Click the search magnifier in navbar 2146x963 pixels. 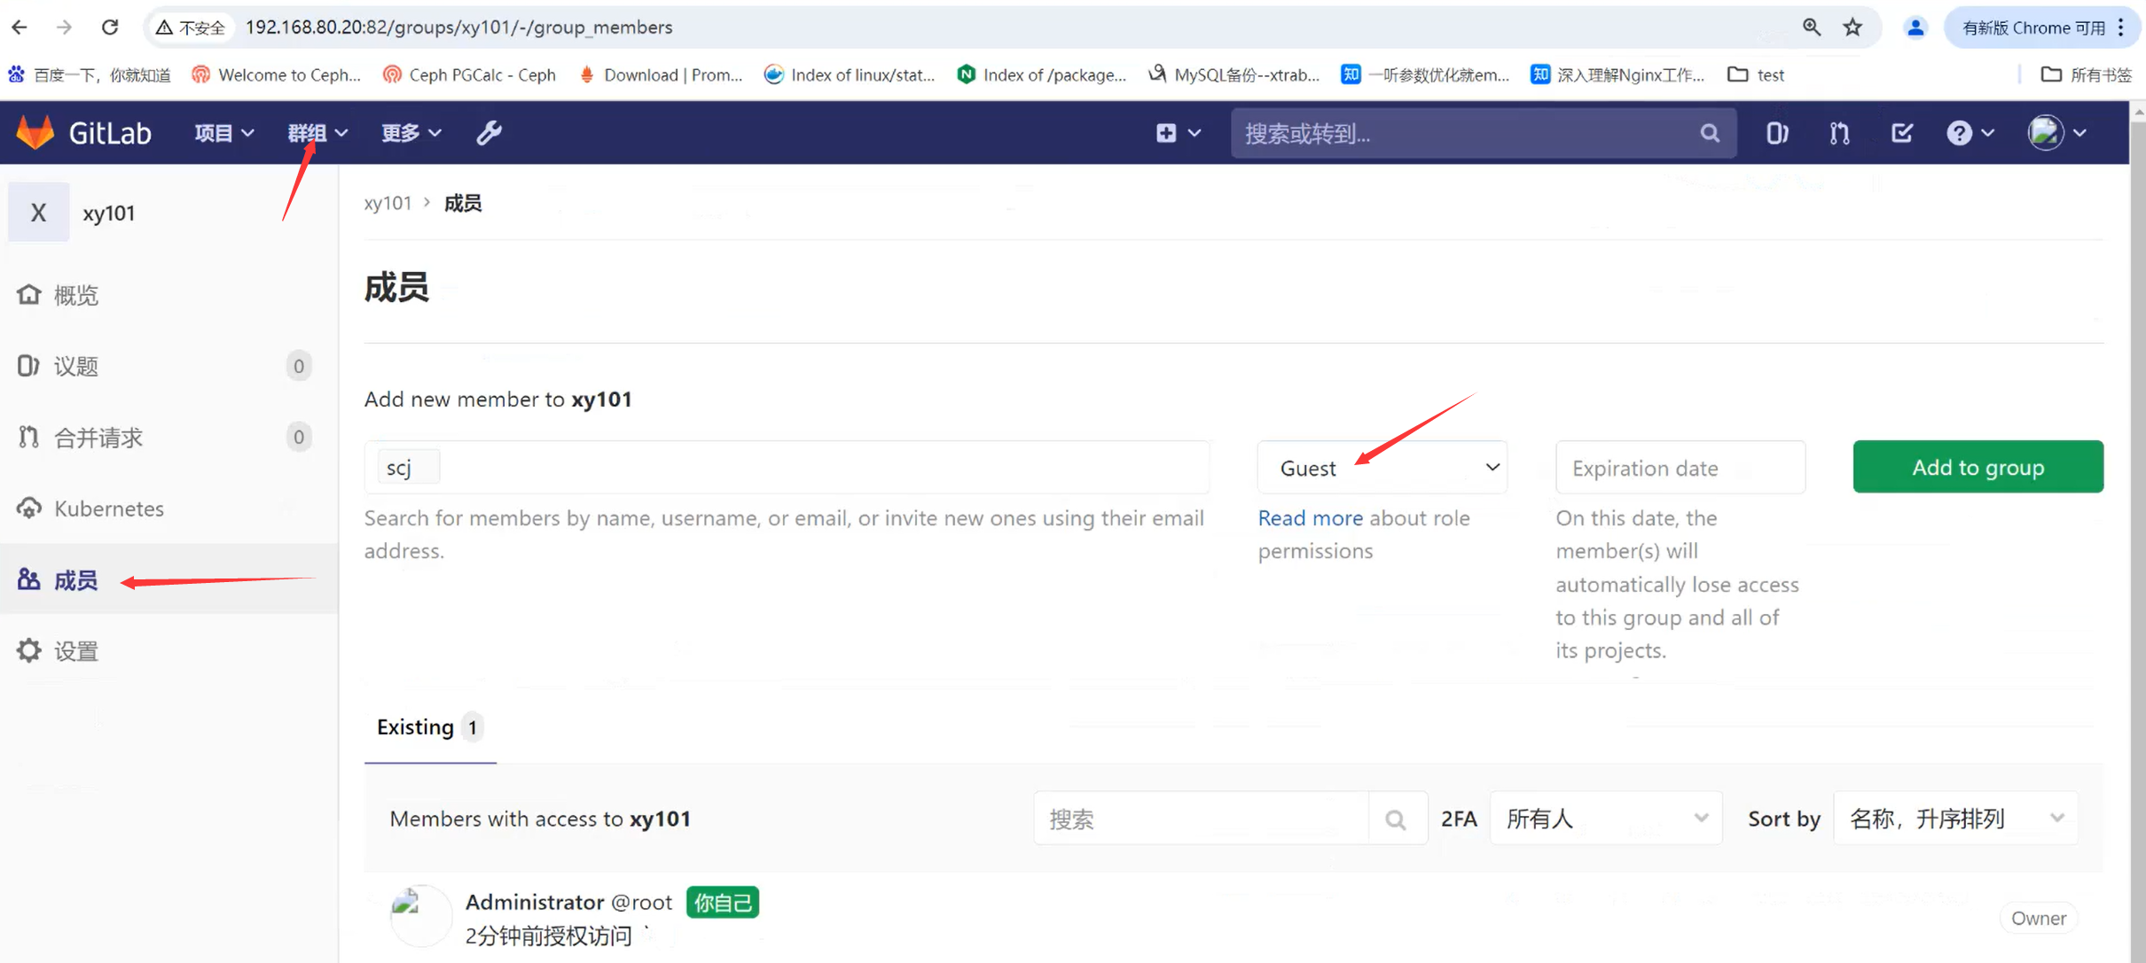coord(1710,133)
